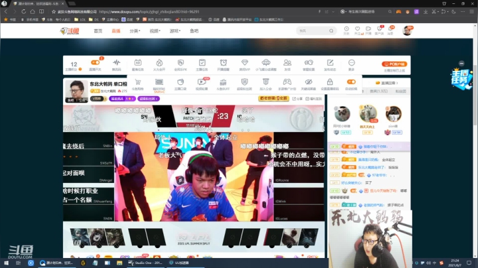Click the streamer's profile picture
This screenshot has width=478, height=268.
[x=76, y=91]
